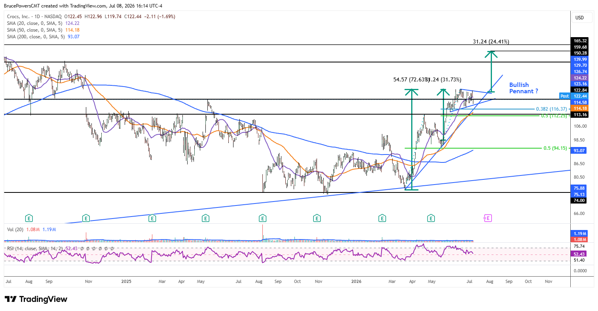Click the earnings marker above the 2026 Mar label
The height and width of the screenshot is (311, 598).
[382, 218]
